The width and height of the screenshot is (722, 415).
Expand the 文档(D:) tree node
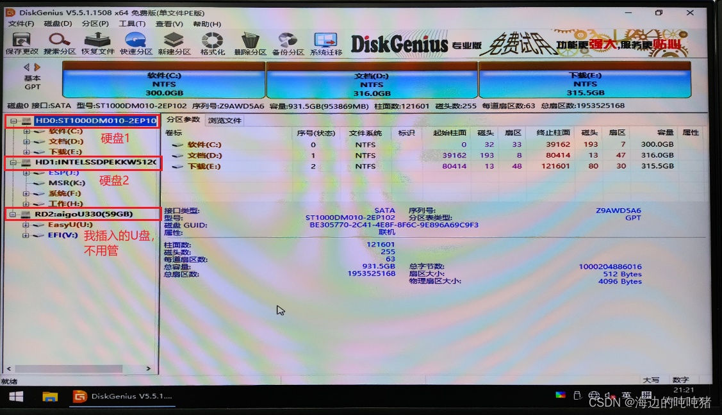click(x=26, y=142)
